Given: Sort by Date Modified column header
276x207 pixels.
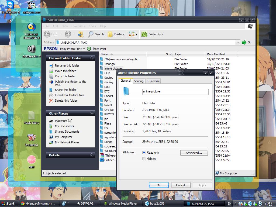Looking at the screenshot, I should (x=221, y=54).
